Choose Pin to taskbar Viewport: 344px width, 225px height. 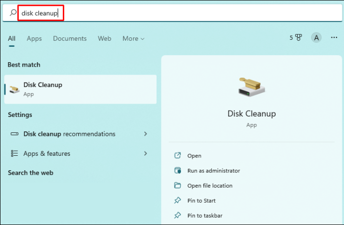pos(204,216)
